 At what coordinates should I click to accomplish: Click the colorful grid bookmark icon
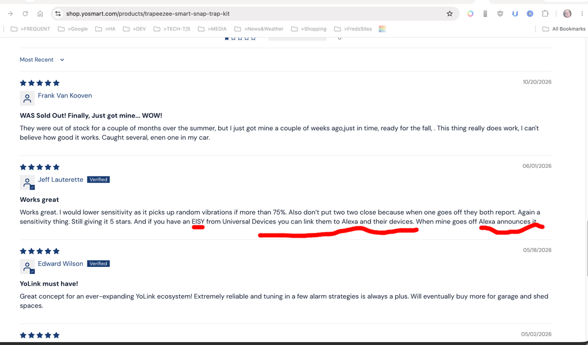(382, 29)
